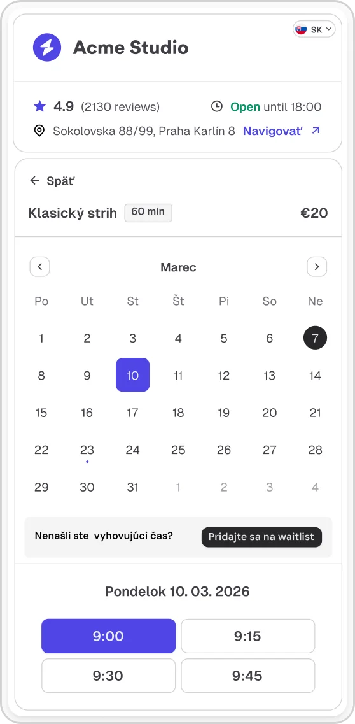Choose the 9:30 time slot
The image size is (355, 724).
pos(108,676)
